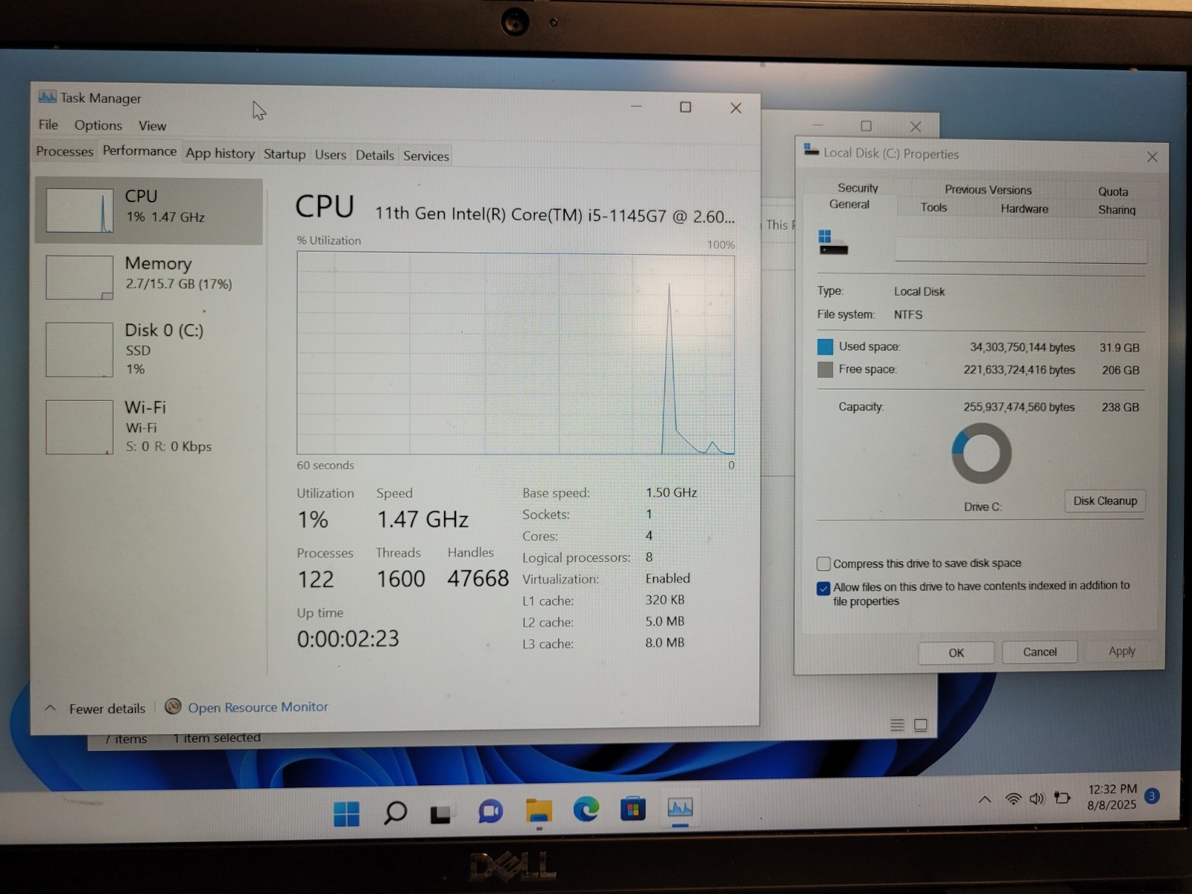Open the File menu in Task Manager

point(48,124)
